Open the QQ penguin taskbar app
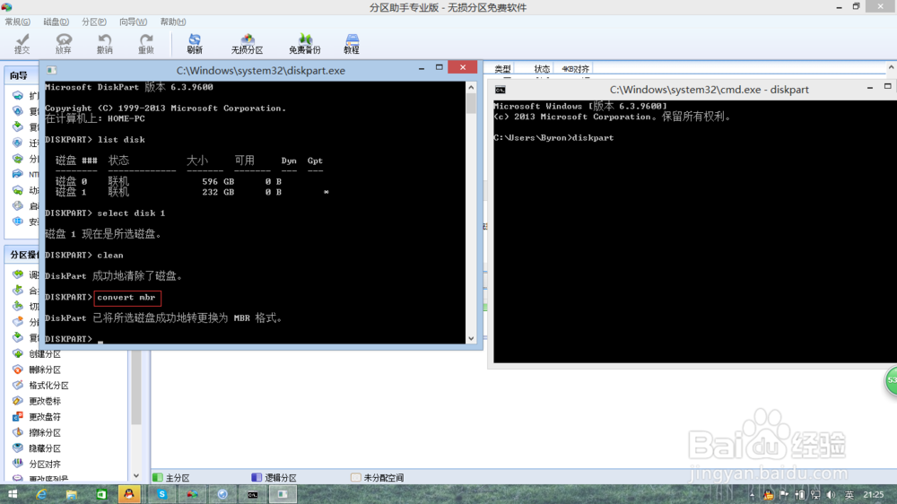Screen dimensions: 897x504 129,494
